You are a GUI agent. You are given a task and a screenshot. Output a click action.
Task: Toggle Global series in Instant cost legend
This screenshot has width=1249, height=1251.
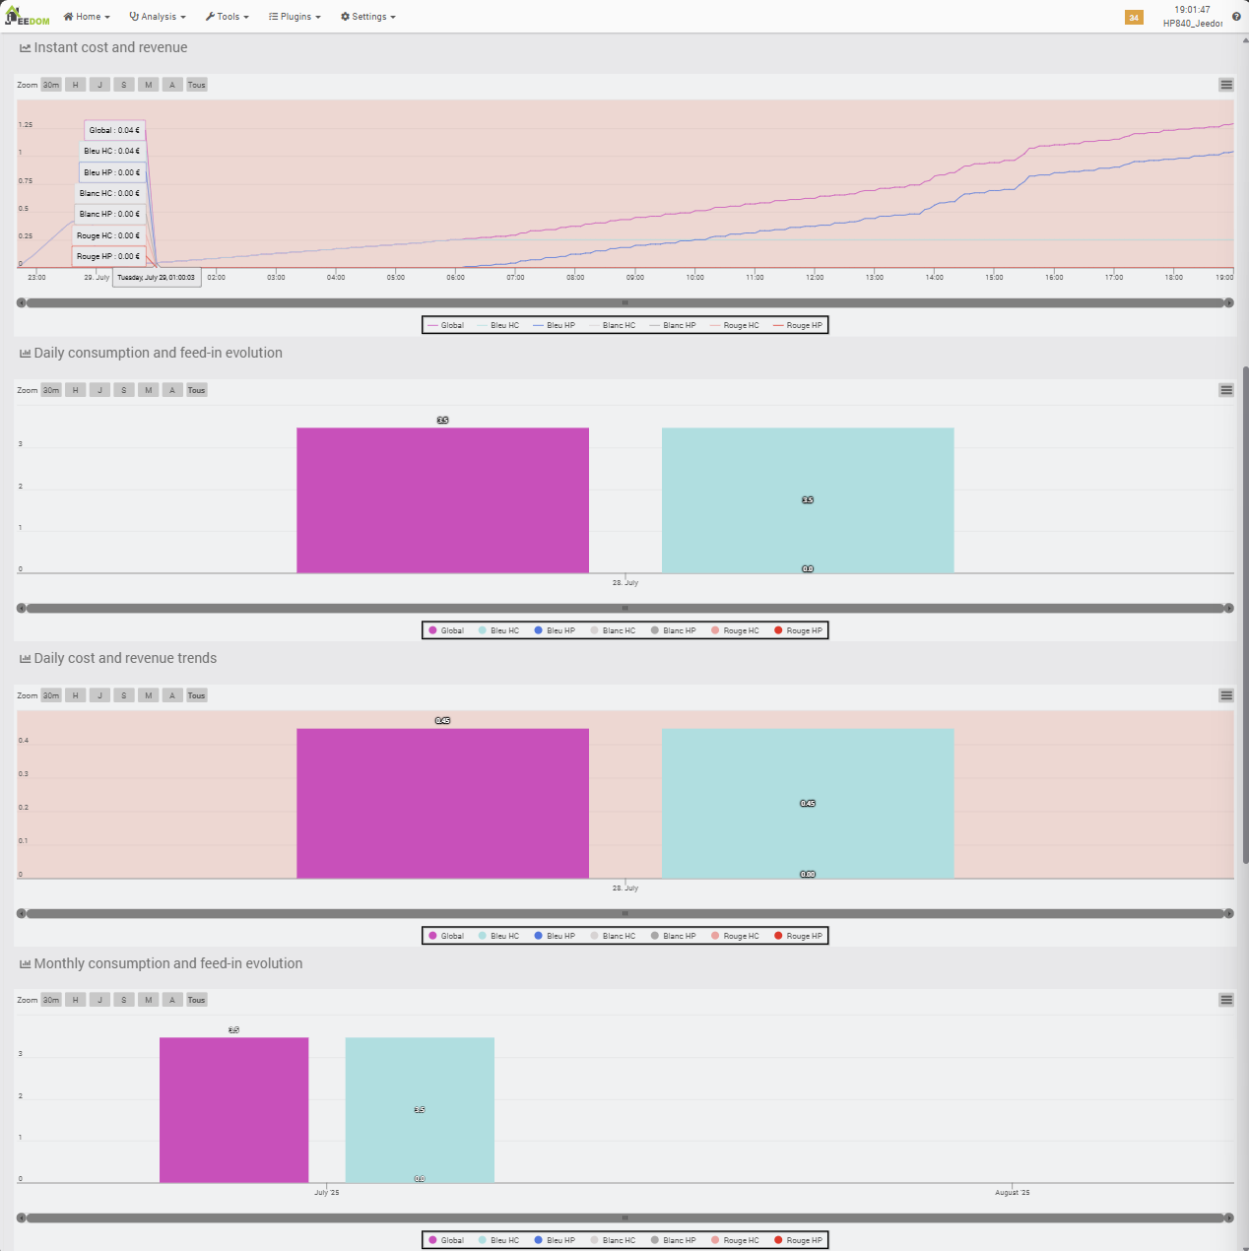[x=446, y=325]
